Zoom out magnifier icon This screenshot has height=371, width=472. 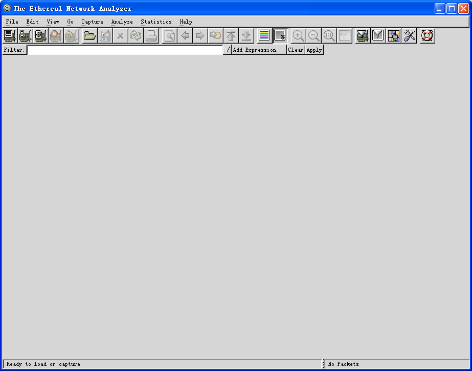tap(313, 36)
